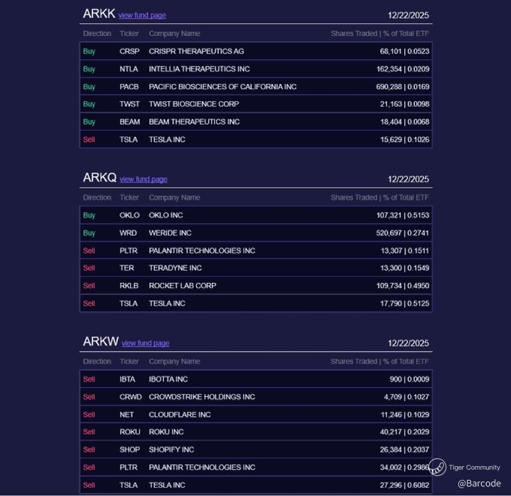Click the value 21,163 | 0.0098
The height and width of the screenshot is (496, 511).
click(404, 104)
